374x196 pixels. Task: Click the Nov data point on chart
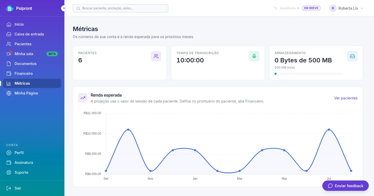click(150, 171)
